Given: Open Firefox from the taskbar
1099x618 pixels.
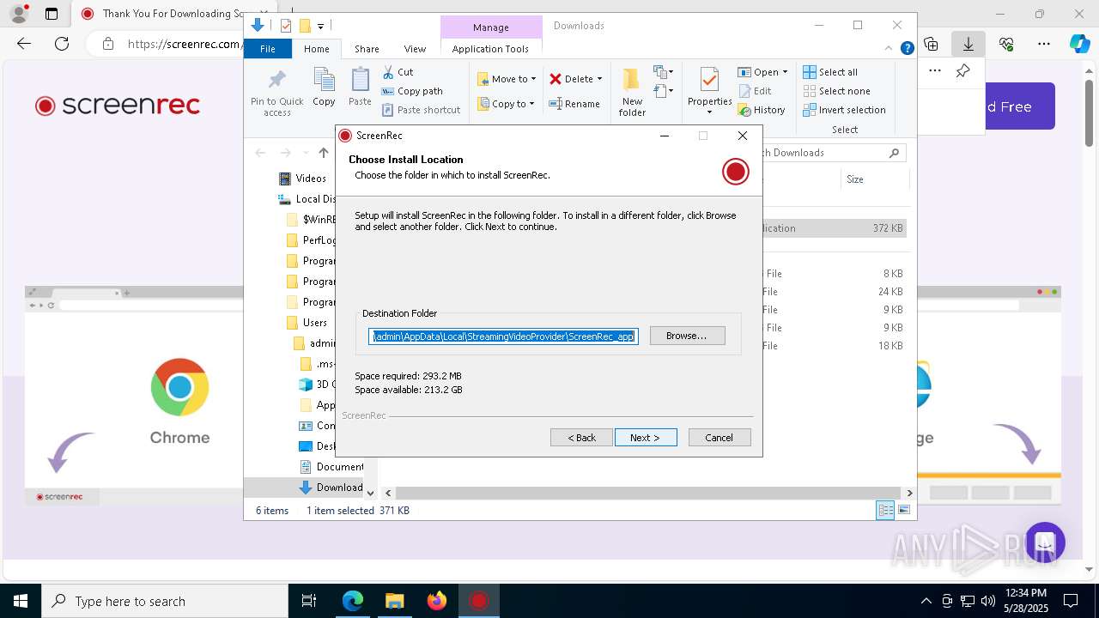Looking at the screenshot, I should click(x=436, y=601).
